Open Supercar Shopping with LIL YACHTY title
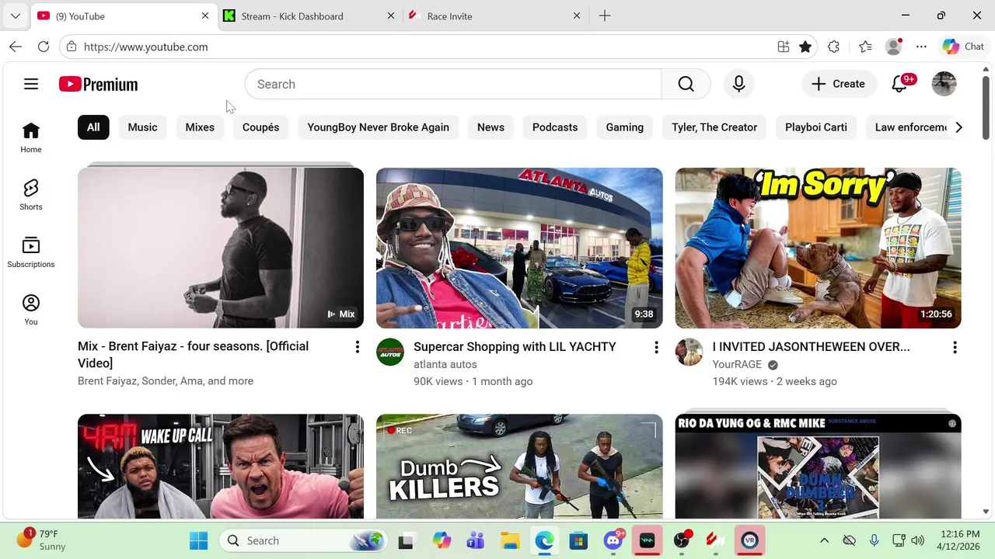 tap(515, 346)
